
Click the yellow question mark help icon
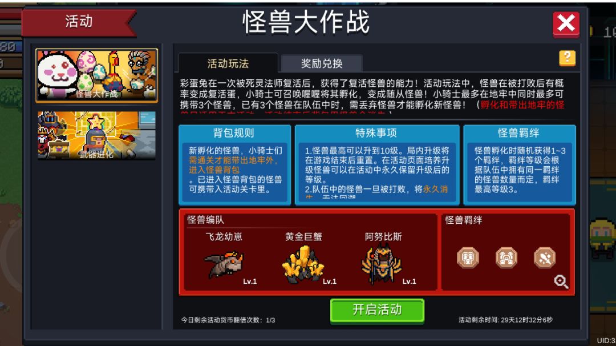tap(567, 58)
